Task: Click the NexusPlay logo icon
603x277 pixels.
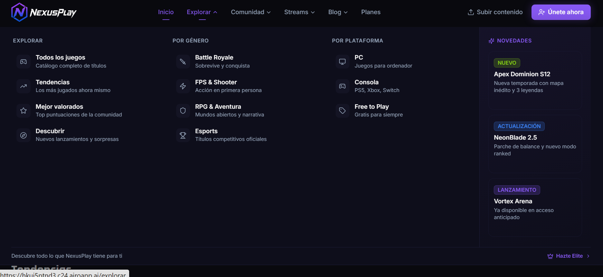Action: (19, 12)
